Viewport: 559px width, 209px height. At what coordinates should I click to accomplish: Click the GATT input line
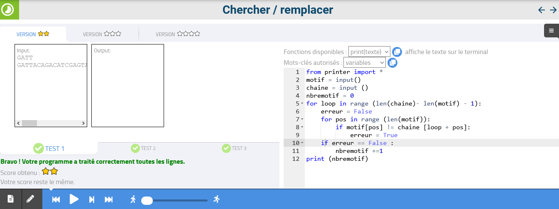point(25,58)
